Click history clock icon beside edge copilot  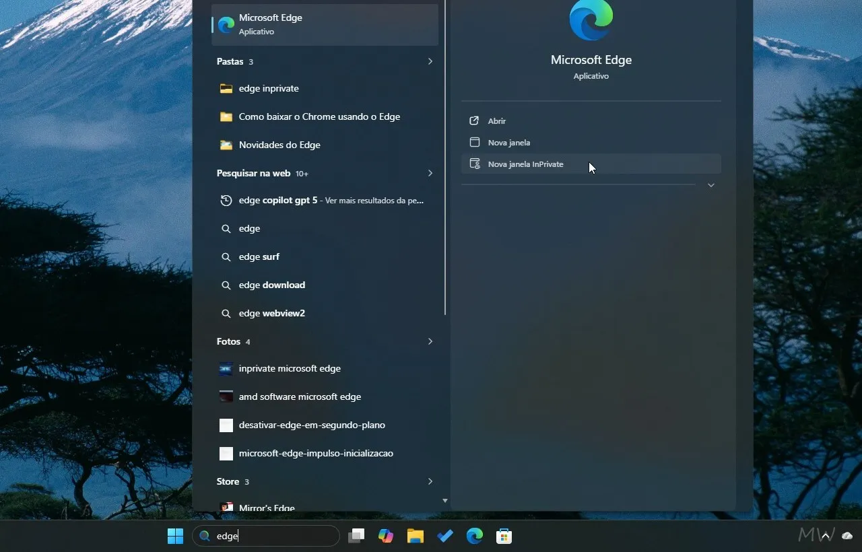[226, 200]
